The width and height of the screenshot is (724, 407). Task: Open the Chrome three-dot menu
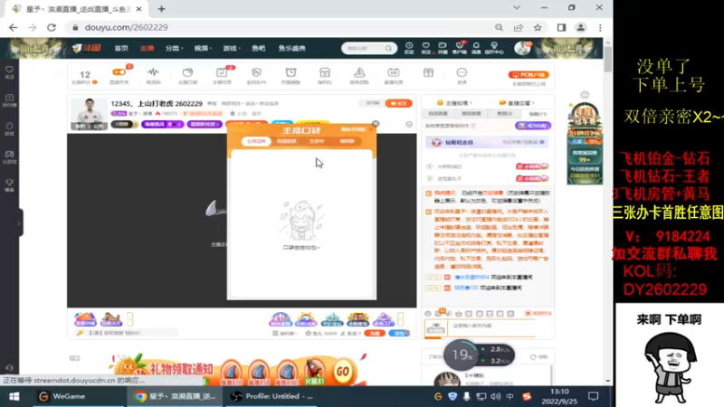(x=600, y=28)
